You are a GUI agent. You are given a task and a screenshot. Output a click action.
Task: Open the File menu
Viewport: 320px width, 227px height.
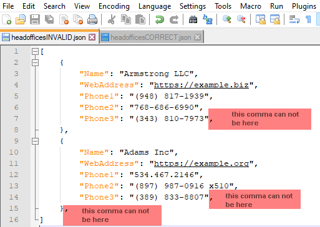coord(8,6)
